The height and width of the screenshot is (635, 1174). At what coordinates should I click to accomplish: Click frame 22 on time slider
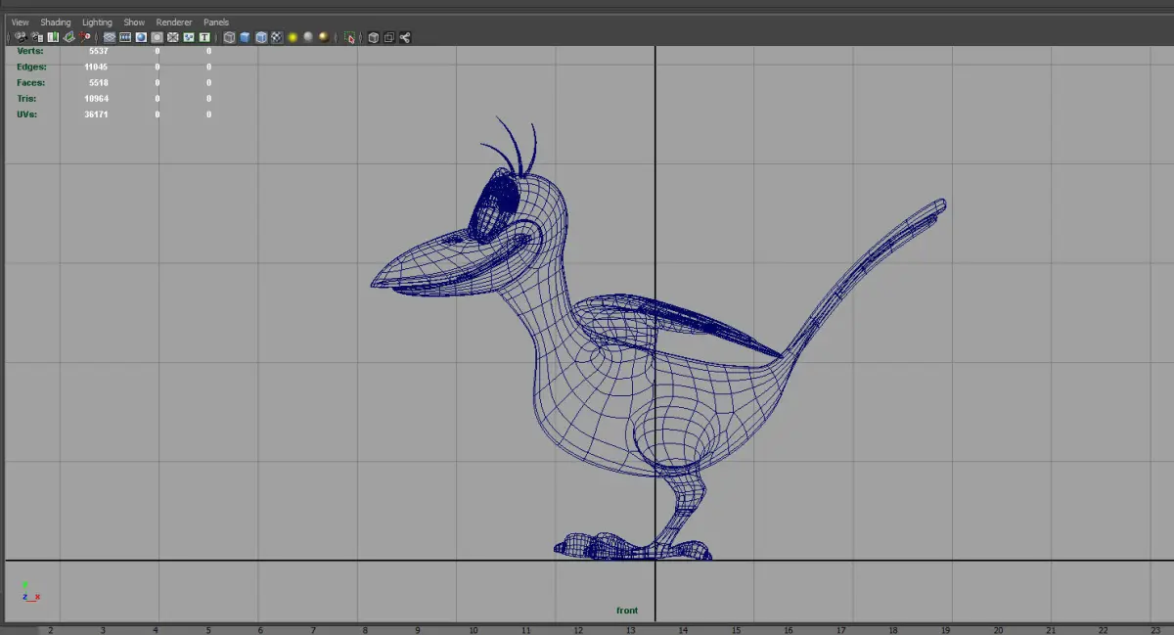click(x=1104, y=630)
